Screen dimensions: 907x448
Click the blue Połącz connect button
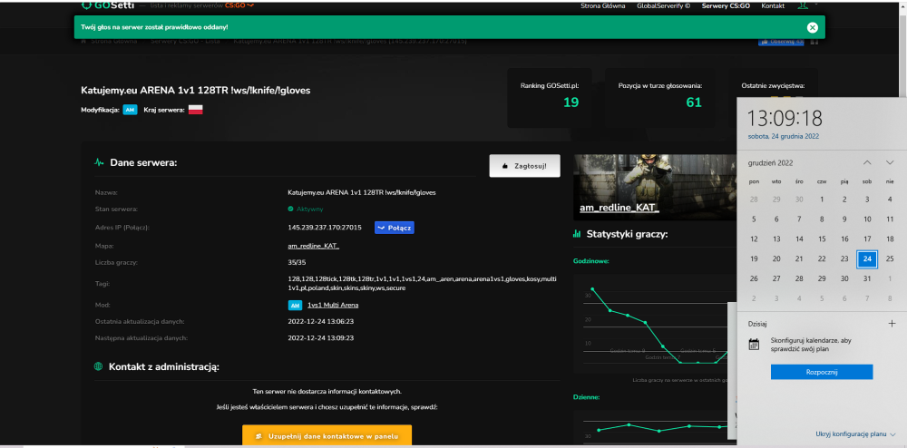395,228
